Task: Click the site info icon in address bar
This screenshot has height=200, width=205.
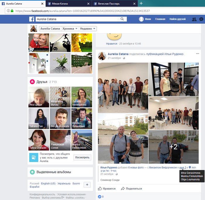Action: pos(8,11)
